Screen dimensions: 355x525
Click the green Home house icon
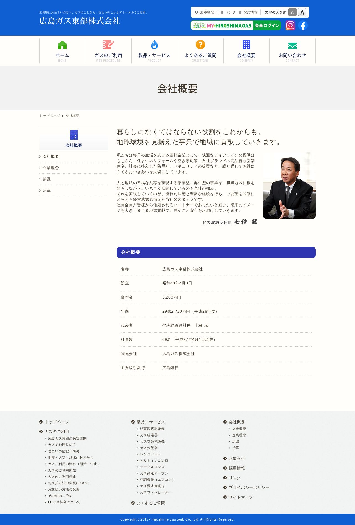[62, 45]
